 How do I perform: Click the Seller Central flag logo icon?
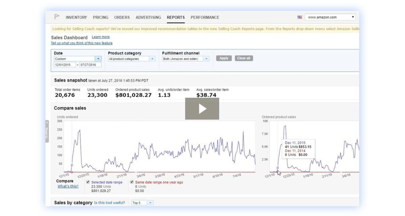point(57,17)
